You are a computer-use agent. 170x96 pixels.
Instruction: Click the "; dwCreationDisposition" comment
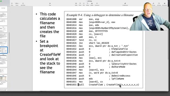tap(123, 55)
